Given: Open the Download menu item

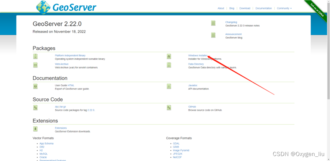Looking at the screenshot, I should coord(245,8).
